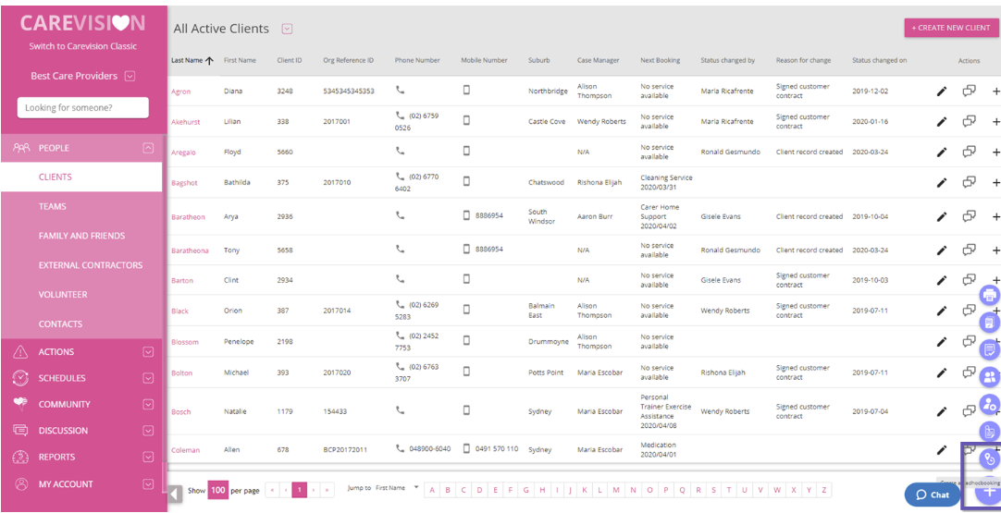The height and width of the screenshot is (513, 1001).
Task: Click the Last Name sort arrow
Action: click(209, 61)
